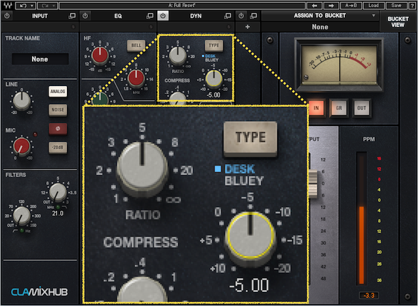
Task: Expand the empty fourth section view icon
Action: [x=253, y=16]
